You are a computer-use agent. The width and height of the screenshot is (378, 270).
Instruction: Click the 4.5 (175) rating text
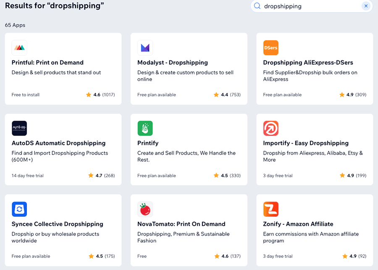105,256
